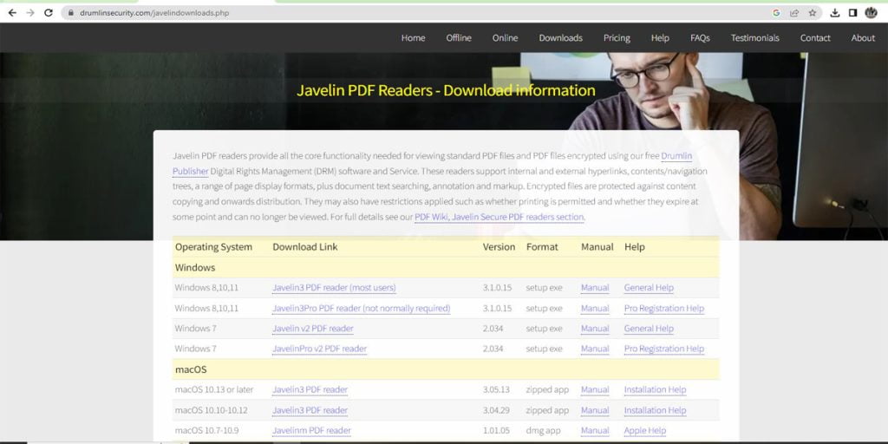The width and height of the screenshot is (888, 444).
Task: Click the dmg app format cell
Action: tap(543, 430)
